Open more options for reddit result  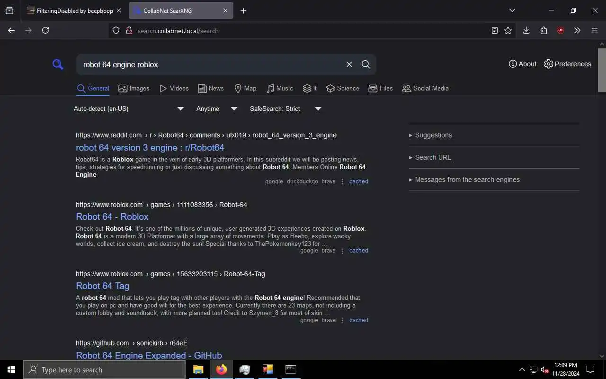pos(342,181)
